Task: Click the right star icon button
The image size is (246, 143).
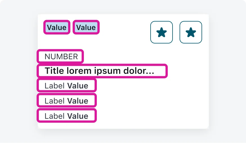Action: click(191, 32)
